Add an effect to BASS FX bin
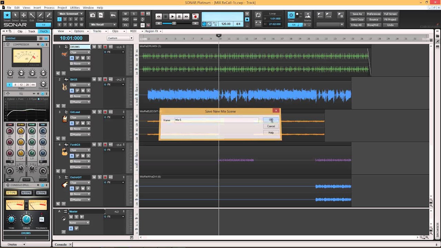 (123, 84)
